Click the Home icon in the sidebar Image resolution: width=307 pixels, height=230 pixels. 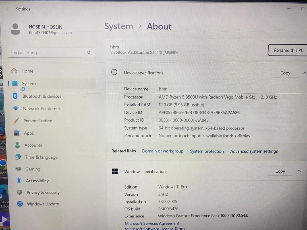click(14, 71)
